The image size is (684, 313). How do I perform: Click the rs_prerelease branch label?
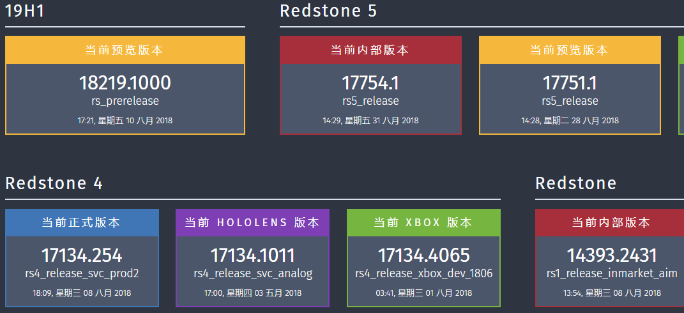click(x=125, y=102)
